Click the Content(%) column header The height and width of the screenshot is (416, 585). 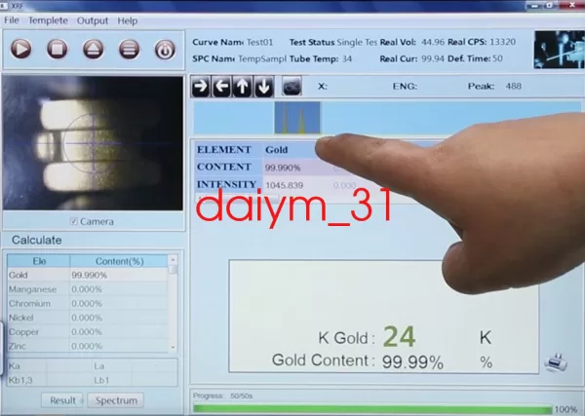[119, 261]
